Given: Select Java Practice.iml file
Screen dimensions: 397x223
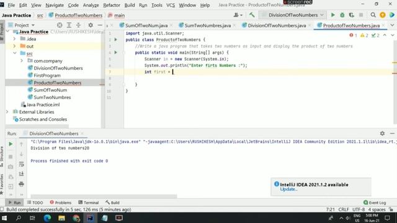Looking at the screenshot, I should 43,105.
